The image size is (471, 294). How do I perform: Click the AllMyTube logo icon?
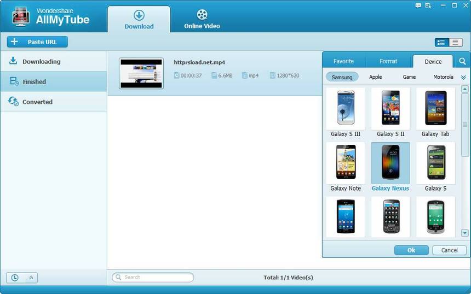(21, 17)
